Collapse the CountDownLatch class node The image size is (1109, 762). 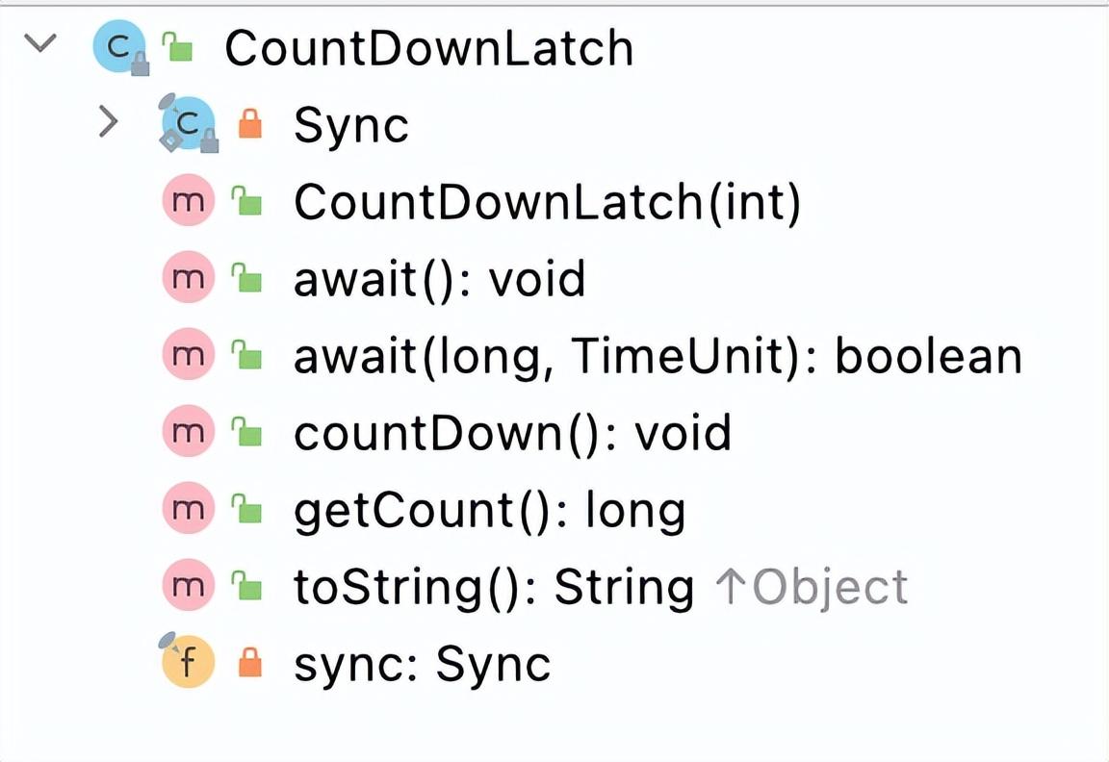click(x=40, y=45)
